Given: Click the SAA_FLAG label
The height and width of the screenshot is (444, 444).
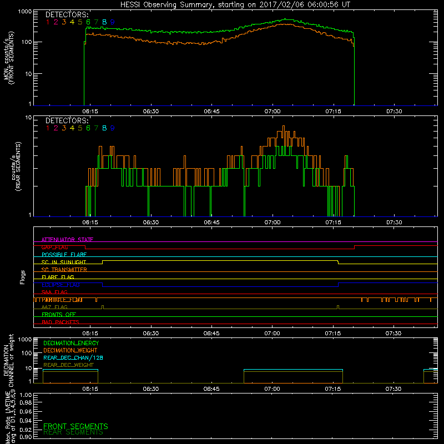Looking at the screenshot, I should click(54, 292).
